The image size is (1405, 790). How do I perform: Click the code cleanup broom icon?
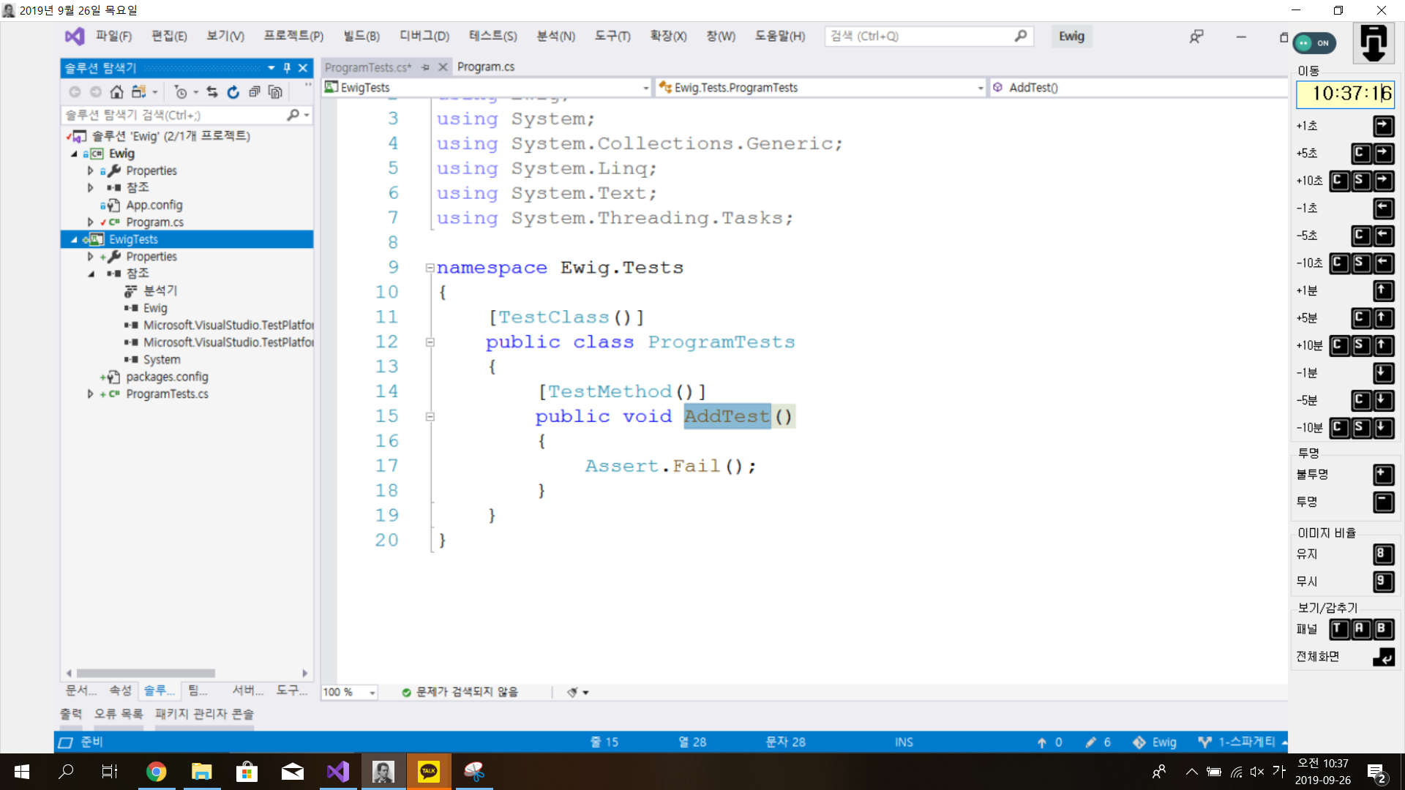click(x=572, y=692)
